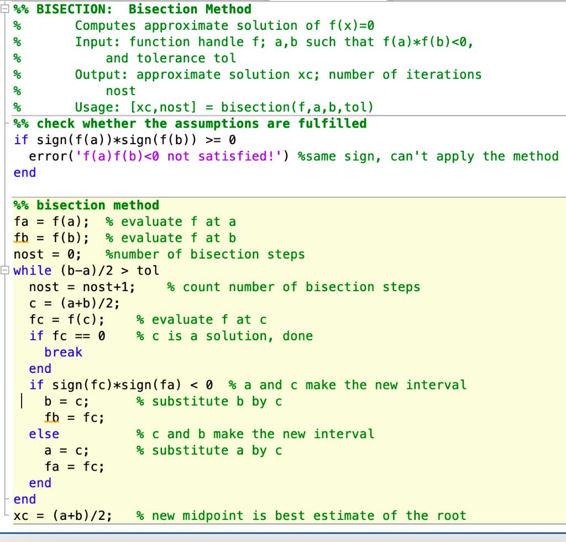Image resolution: width=566 pixels, height=542 pixels.
Task: Click the break keyword inside the if block
Action: 64,352
